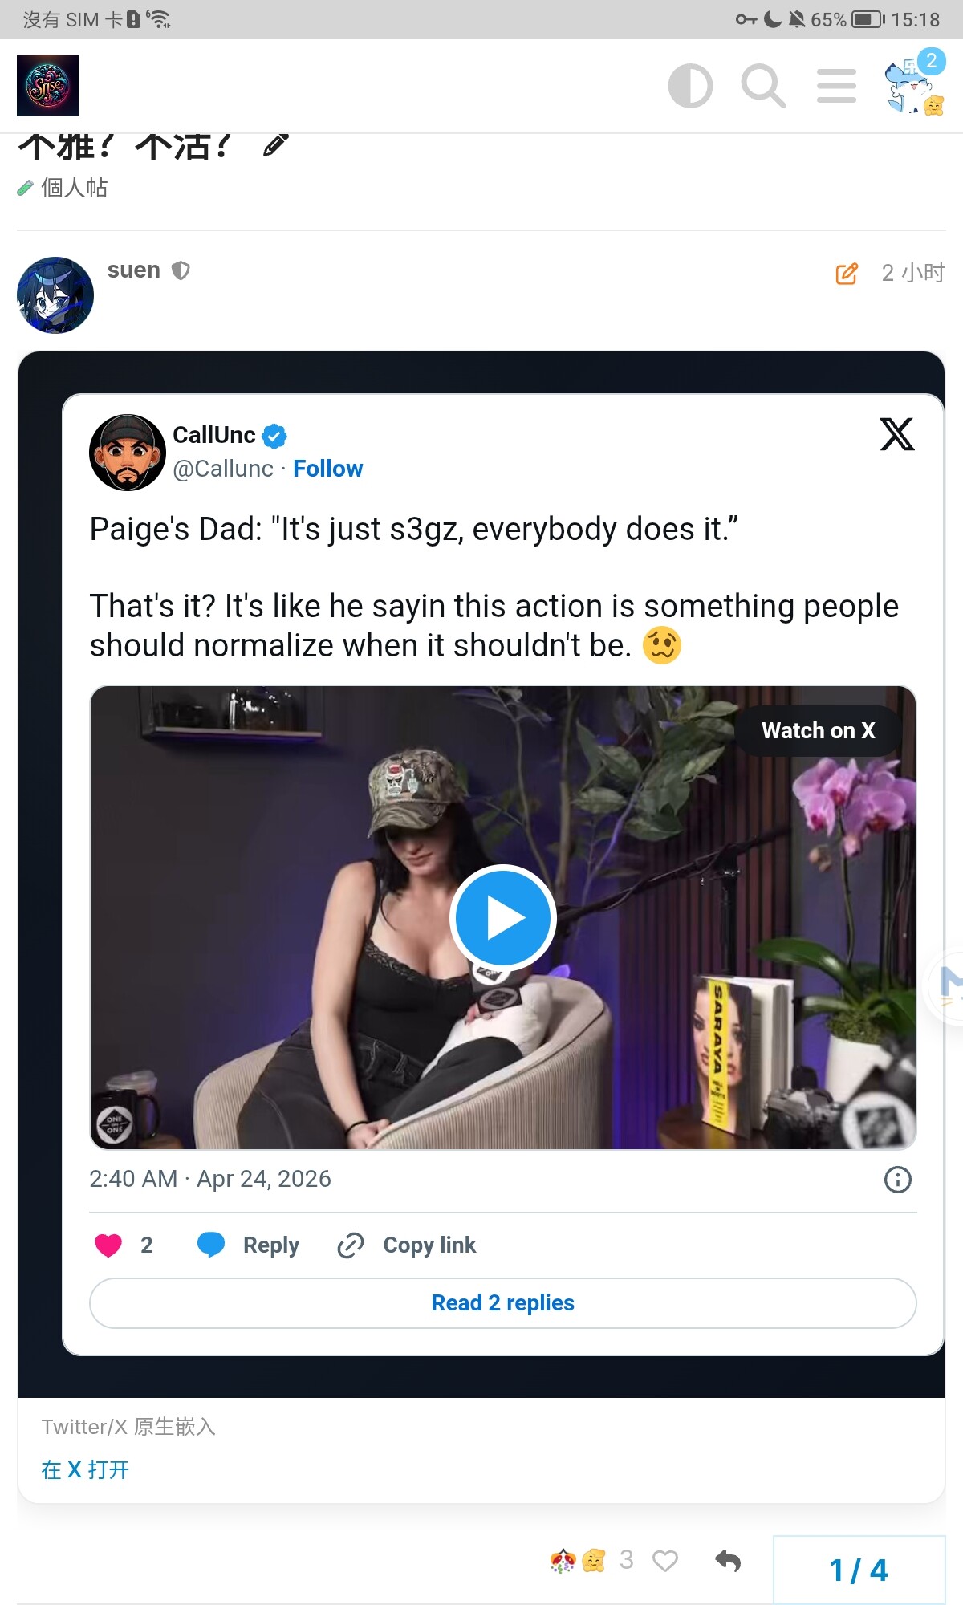
Task: Like the tweet with heart icon
Action: pyautogui.click(x=109, y=1245)
